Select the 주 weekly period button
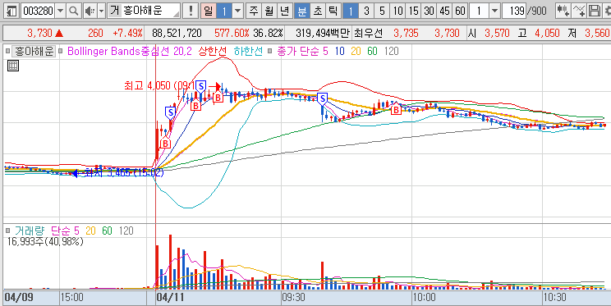The height and width of the screenshot is (306, 611). pyautogui.click(x=254, y=11)
